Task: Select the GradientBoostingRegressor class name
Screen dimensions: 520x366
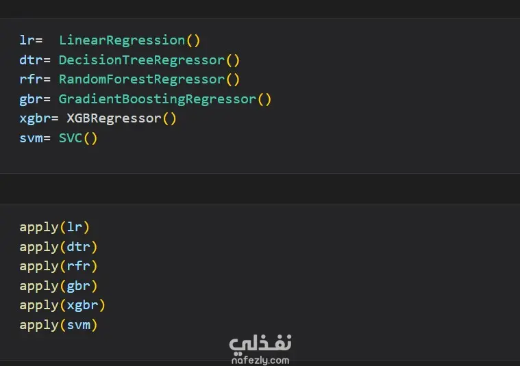Action: (x=157, y=99)
